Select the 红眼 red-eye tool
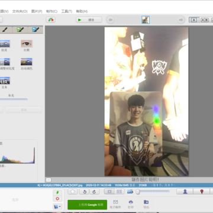 point(27,46)
